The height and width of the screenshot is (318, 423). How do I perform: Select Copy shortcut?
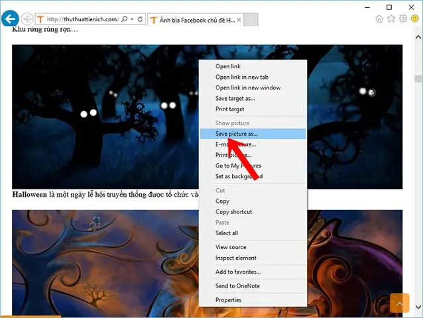[253, 212]
